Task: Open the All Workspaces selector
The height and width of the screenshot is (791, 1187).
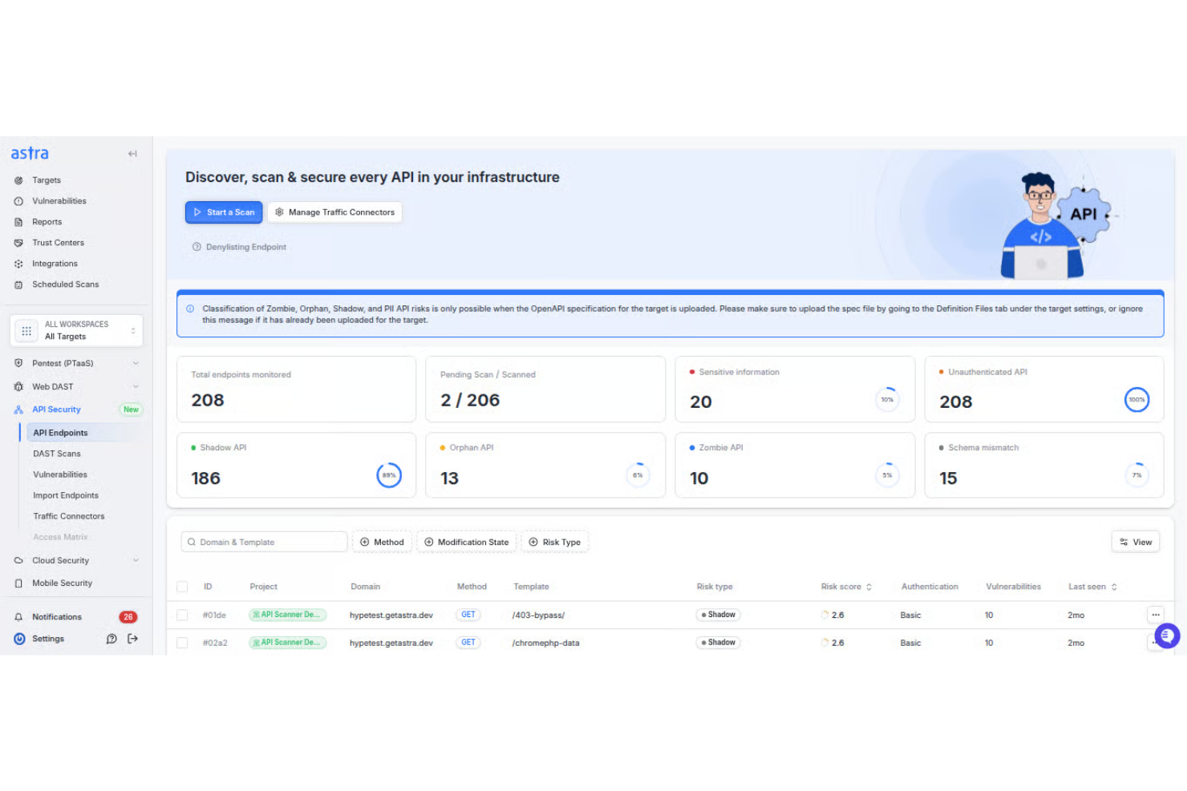Action: pyautogui.click(x=76, y=330)
